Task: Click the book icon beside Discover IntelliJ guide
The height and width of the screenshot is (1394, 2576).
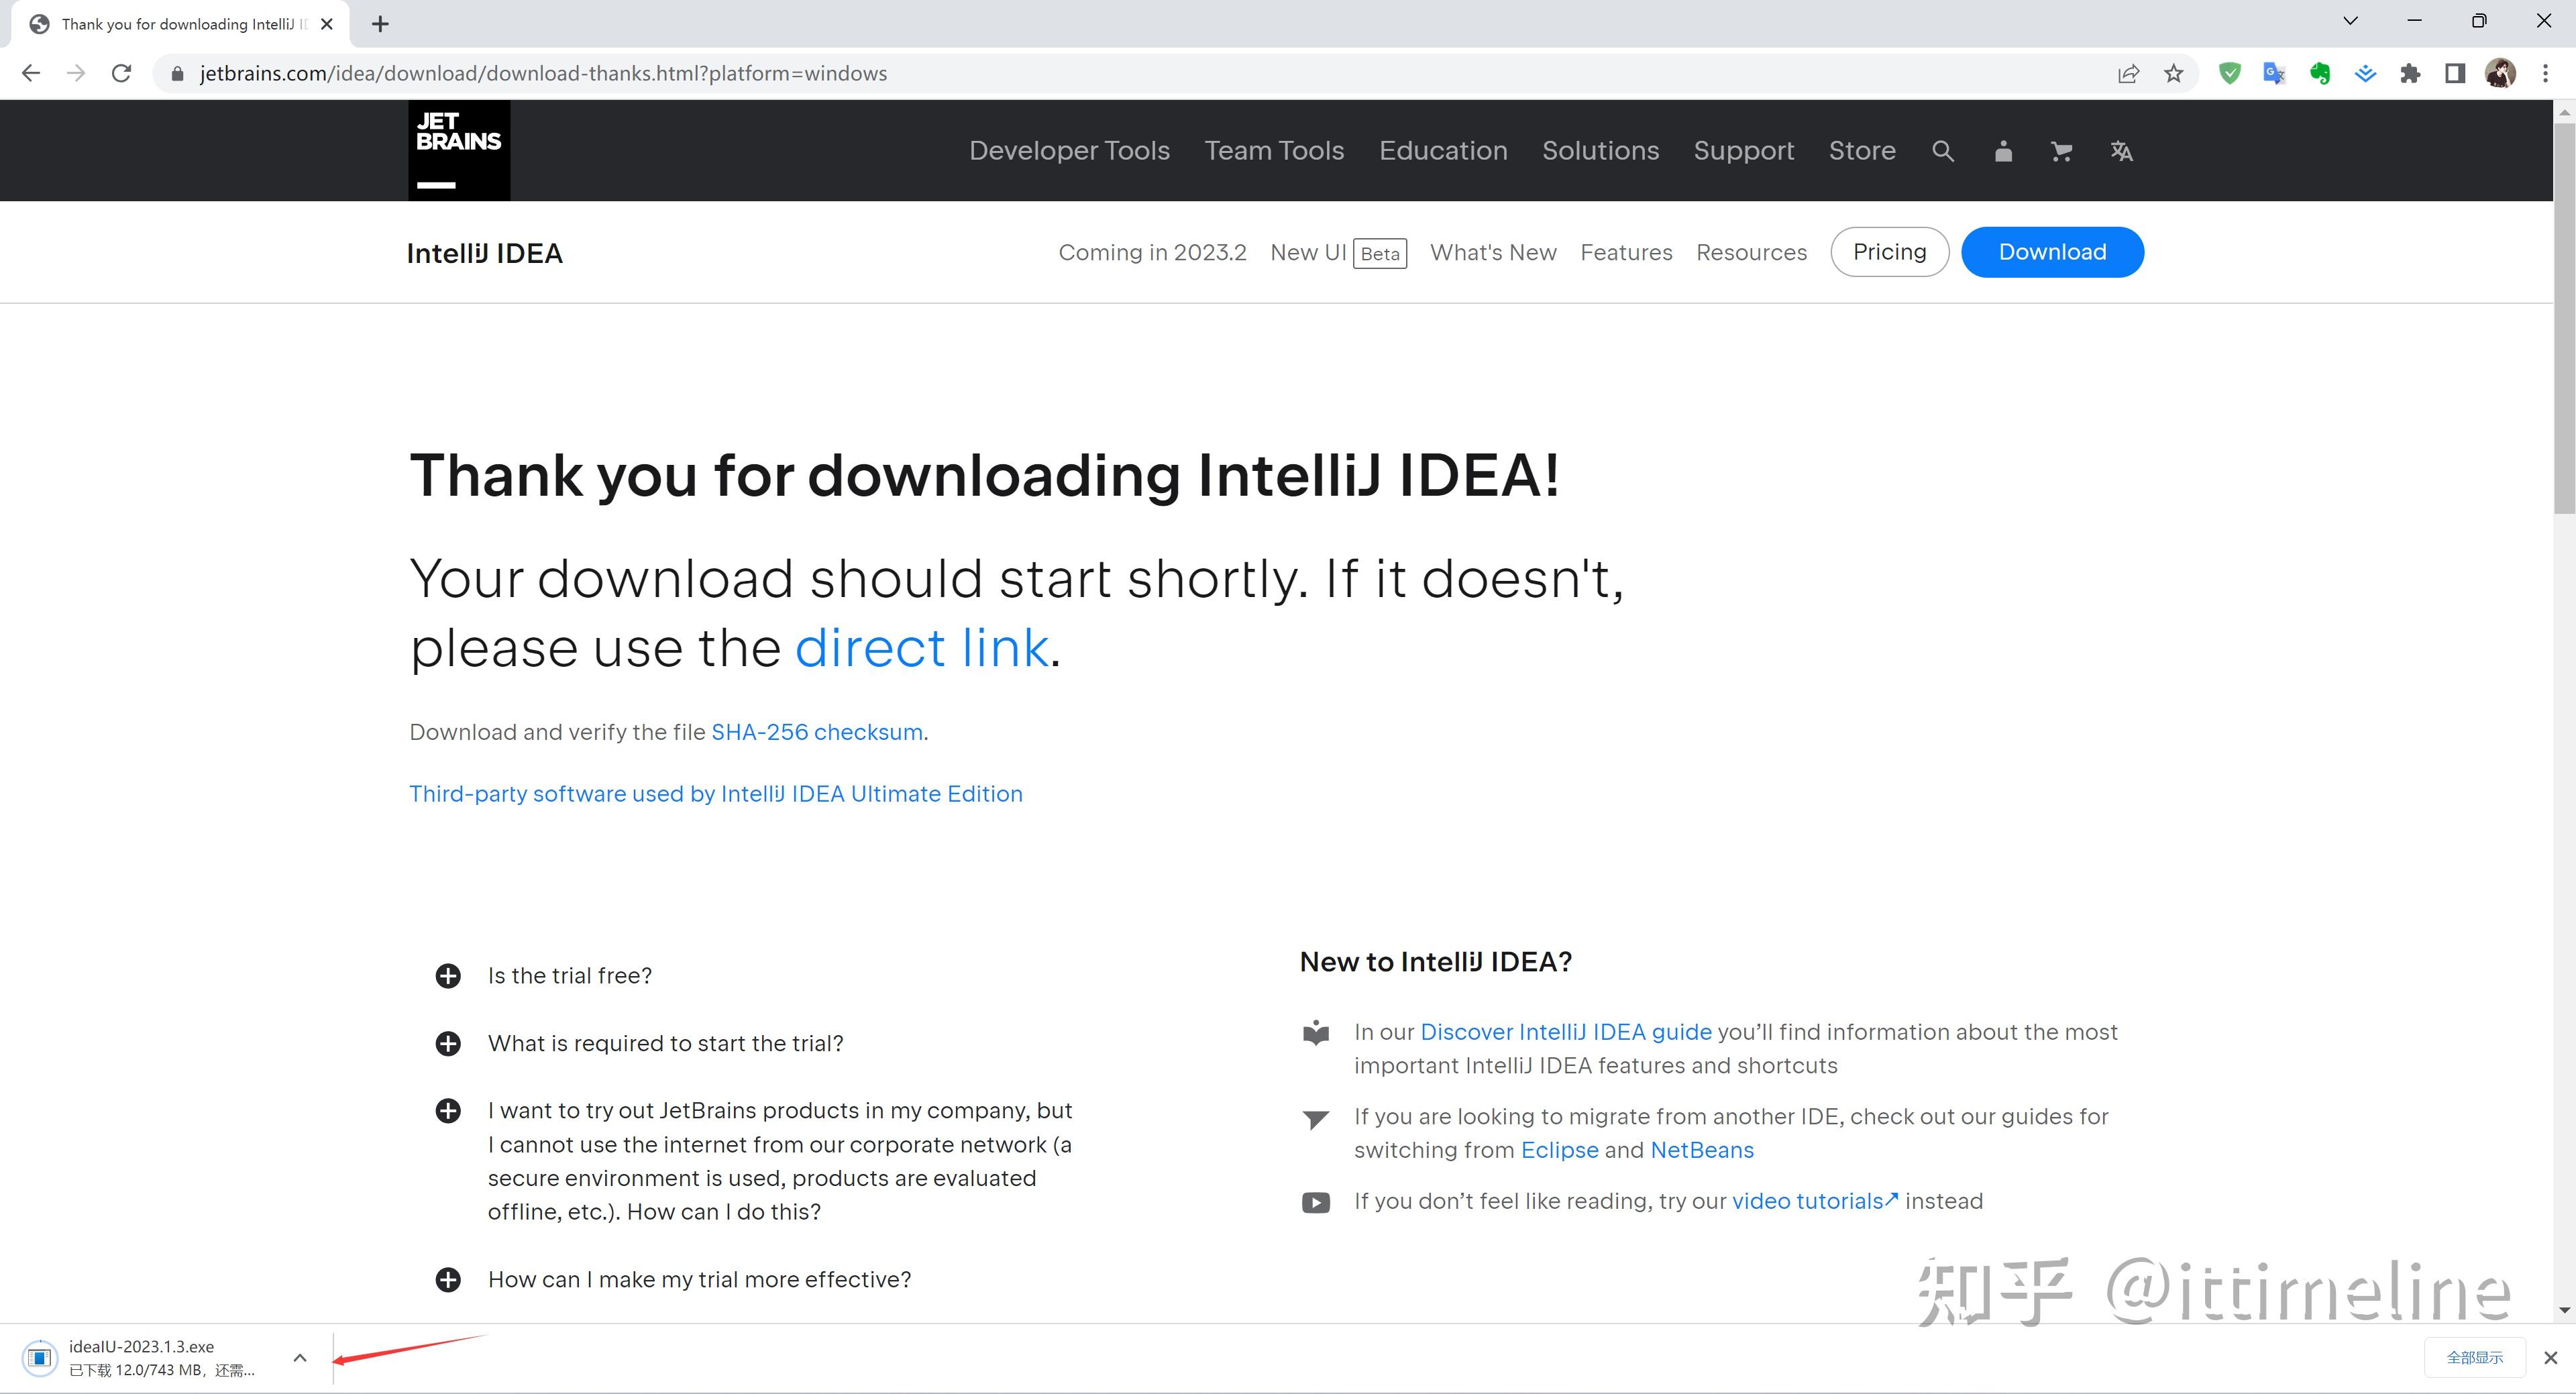Action: (x=1316, y=1033)
